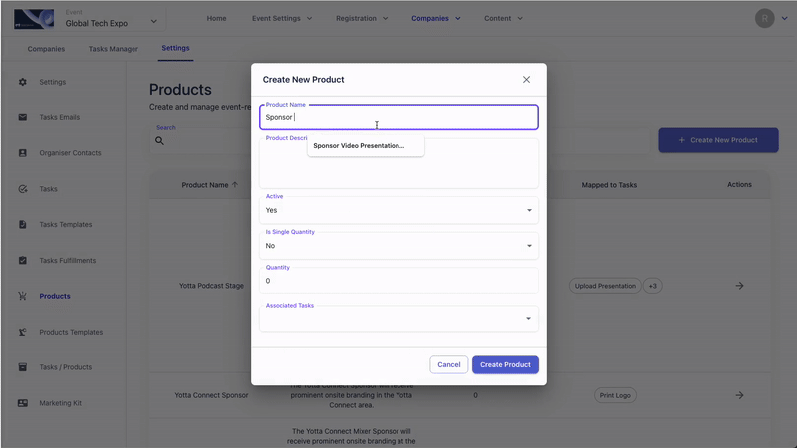Select the Organiser Contacts icon
Viewport: 797px width, 448px height.
(x=23, y=153)
